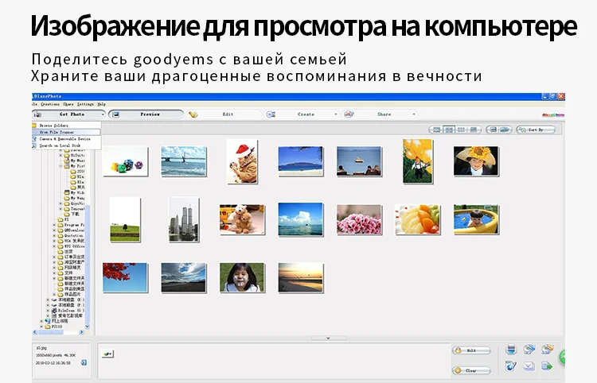Viewport: 597px width, 383px height.
Task: Click folder tree horizontal scroll left arrow
Action: point(35,332)
